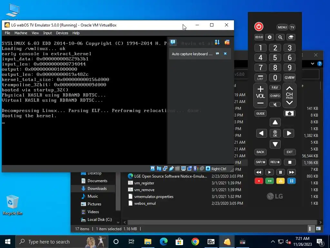330x248 pixels.
Task: Open the File menu in VirtualBox
Action: 7,33
